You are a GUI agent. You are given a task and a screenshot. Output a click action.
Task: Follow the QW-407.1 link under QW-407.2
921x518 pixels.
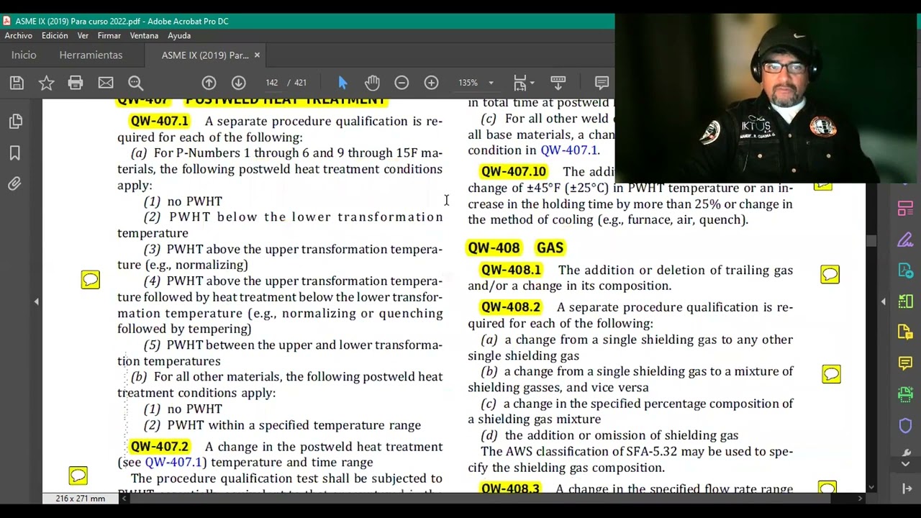click(173, 463)
